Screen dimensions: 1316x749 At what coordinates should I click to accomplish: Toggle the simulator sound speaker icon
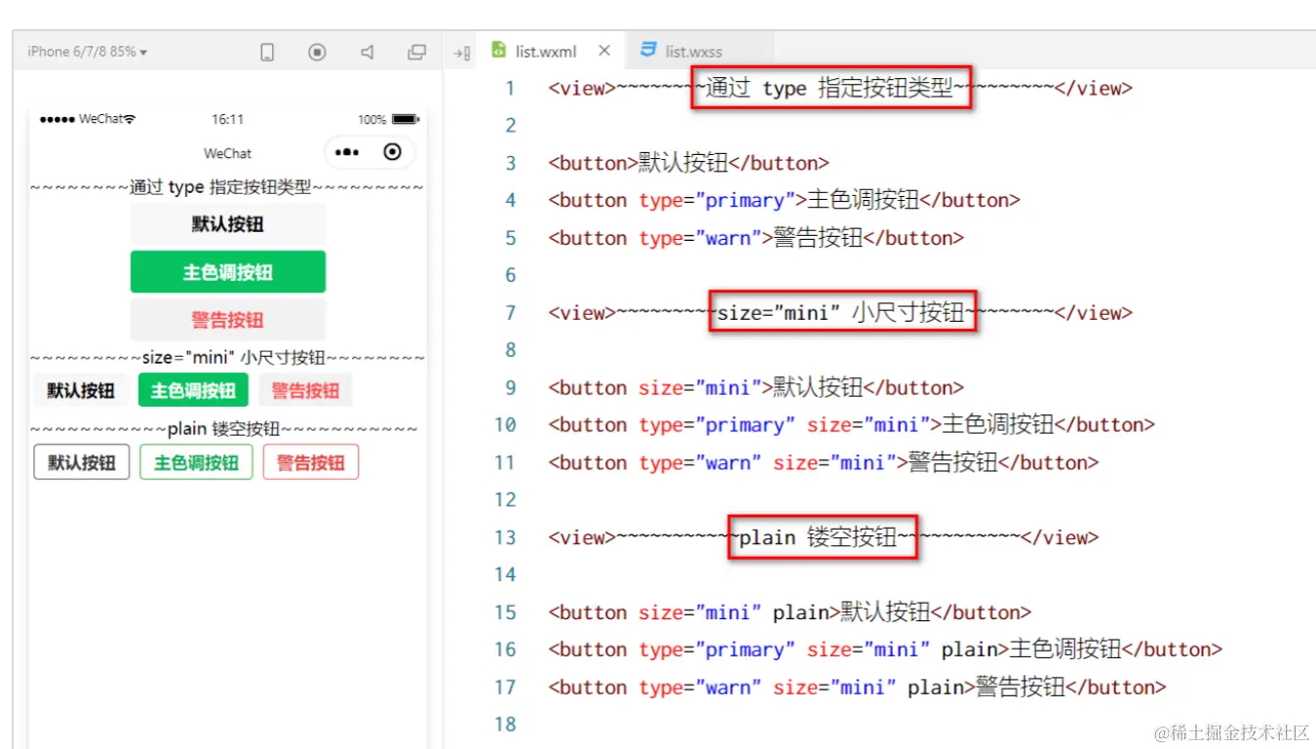point(368,53)
